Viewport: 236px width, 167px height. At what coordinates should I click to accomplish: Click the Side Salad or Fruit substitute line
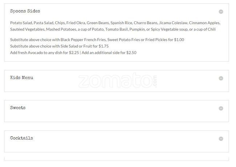[60, 46]
